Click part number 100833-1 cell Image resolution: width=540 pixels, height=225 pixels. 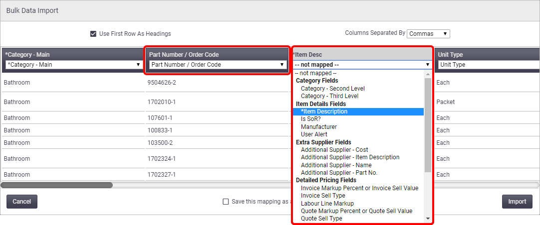click(x=216, y=130)
